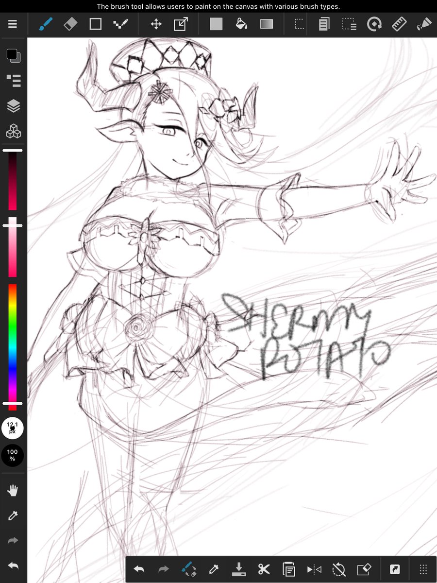Tap the Clear layer eraser icon
The image size is (437, 583).
[364, 569]
